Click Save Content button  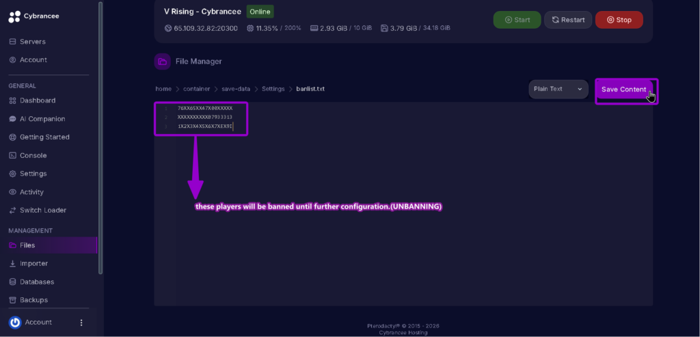(x=623, y=90)
